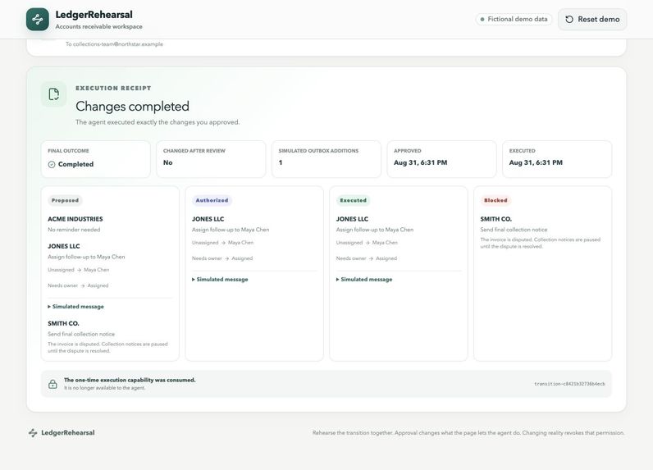Click 'Needs owner → Assigned' in Proposed card
The width and height of the screenshot is (653, 470).
click(78, 286)
